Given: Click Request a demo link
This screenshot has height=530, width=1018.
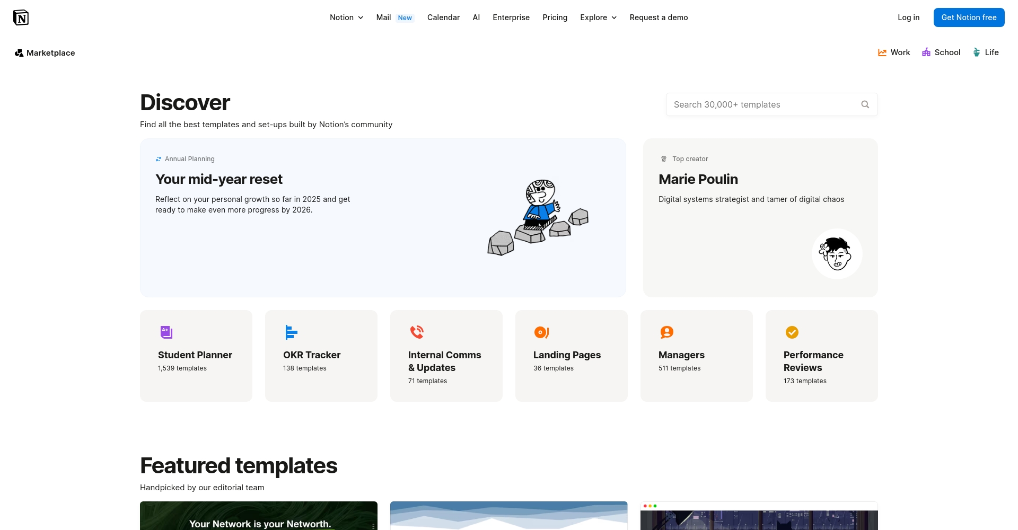Looking at the screenshot, I should [659, 17].
